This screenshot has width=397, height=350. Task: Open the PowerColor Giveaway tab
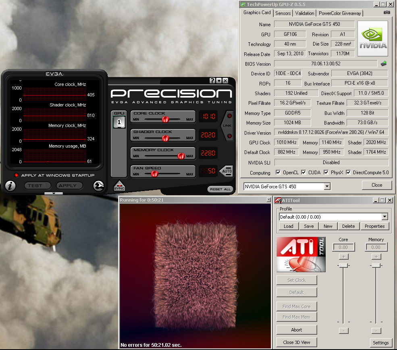click(x=340, y=13)
